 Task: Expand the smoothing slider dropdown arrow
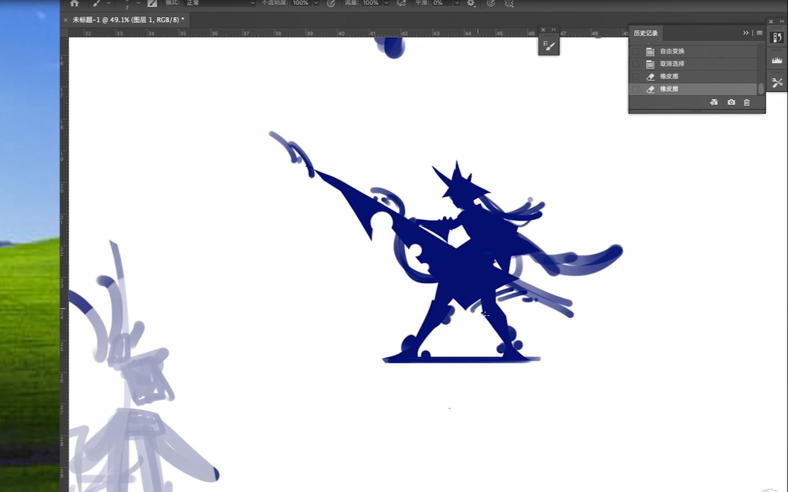[457, 3]
